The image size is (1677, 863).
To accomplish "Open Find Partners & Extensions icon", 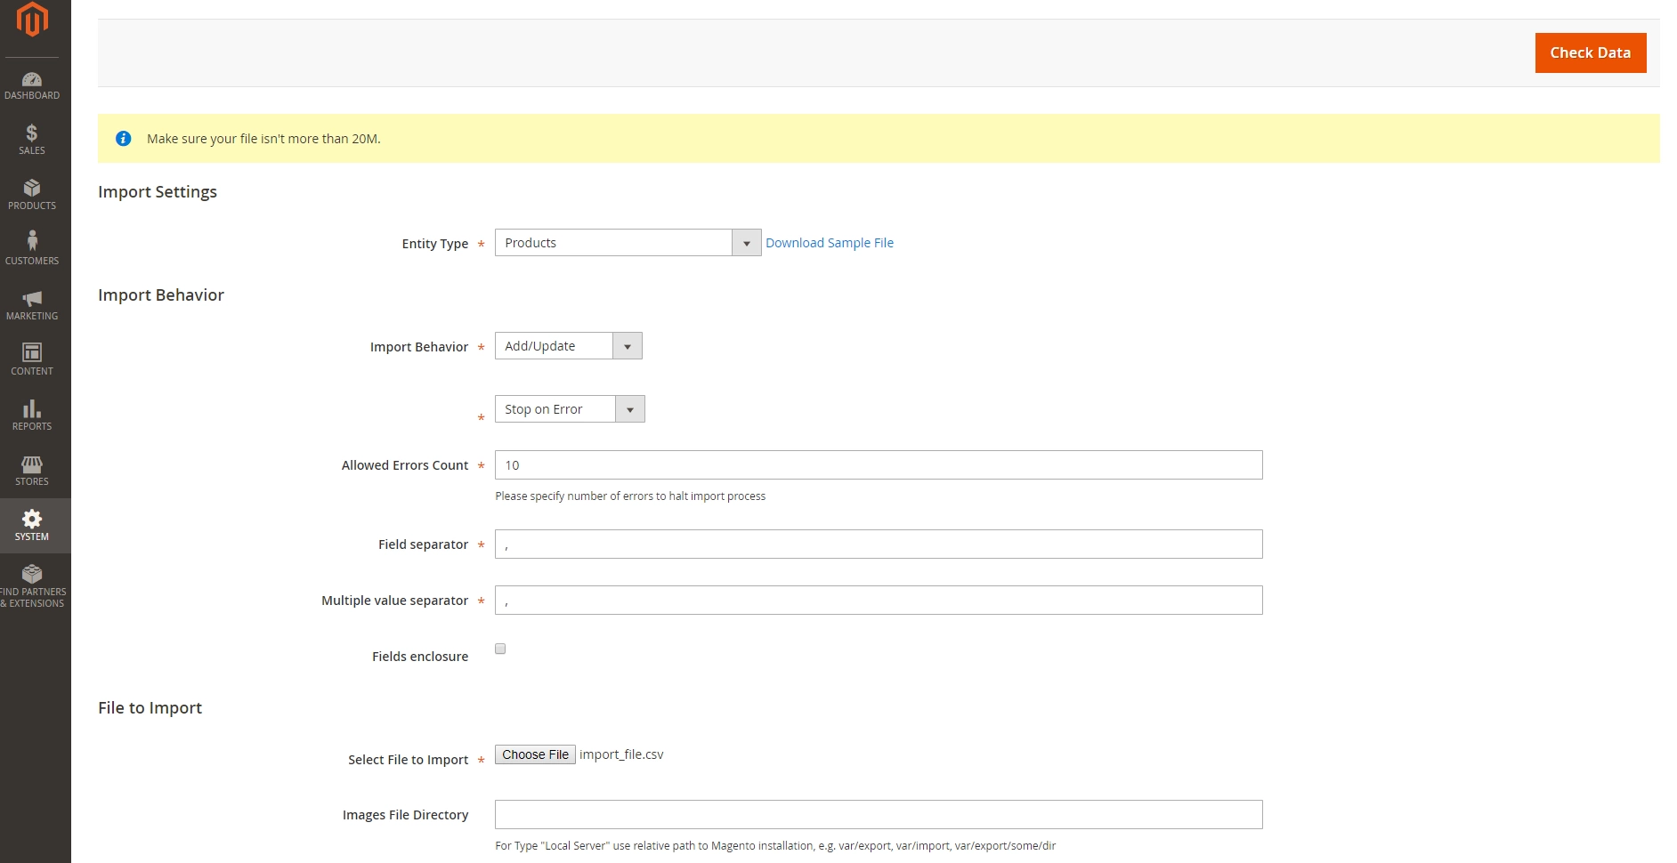I will point(32,574).
